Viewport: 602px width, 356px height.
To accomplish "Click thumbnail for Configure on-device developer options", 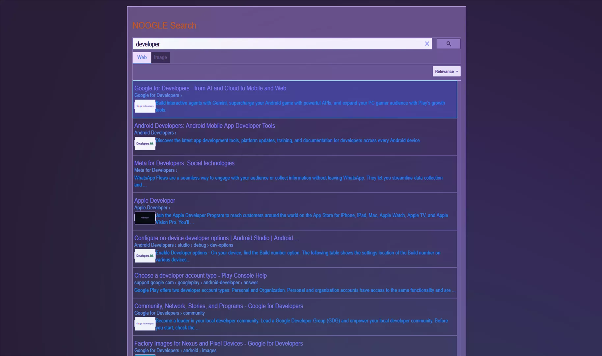I will 145,256.
